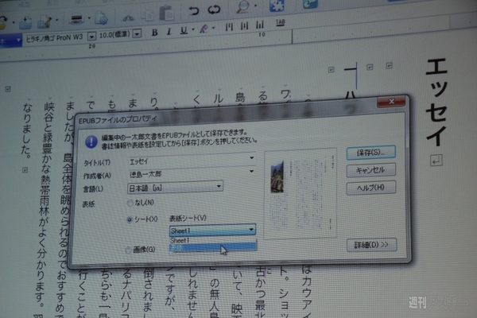477x318 pixels.
Task: Click the キャンセル button
Action: (x=370, y=170)
